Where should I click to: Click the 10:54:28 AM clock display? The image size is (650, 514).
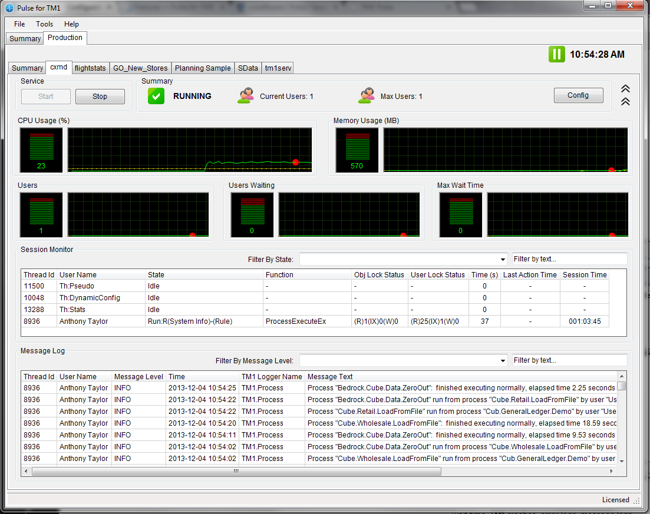[x=597, y=54]
